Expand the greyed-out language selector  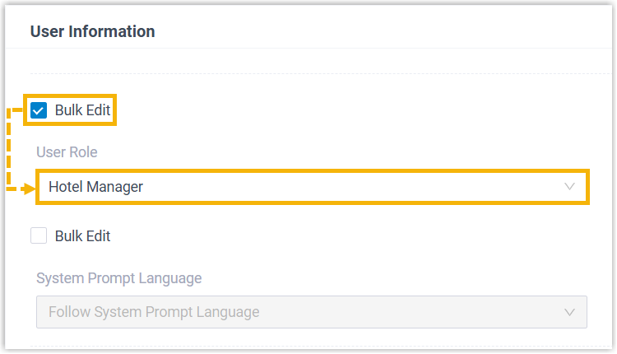(311, 312)
